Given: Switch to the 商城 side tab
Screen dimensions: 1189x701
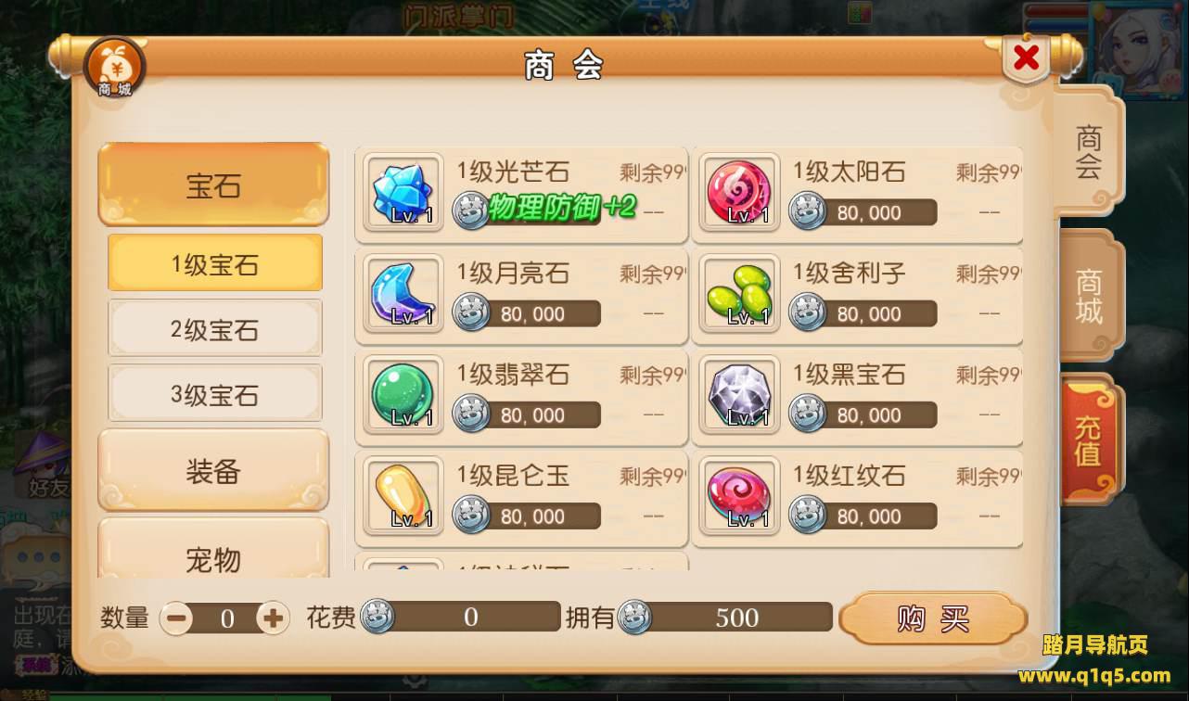Looking at the screenshot, I should (x=1090, y=297).
